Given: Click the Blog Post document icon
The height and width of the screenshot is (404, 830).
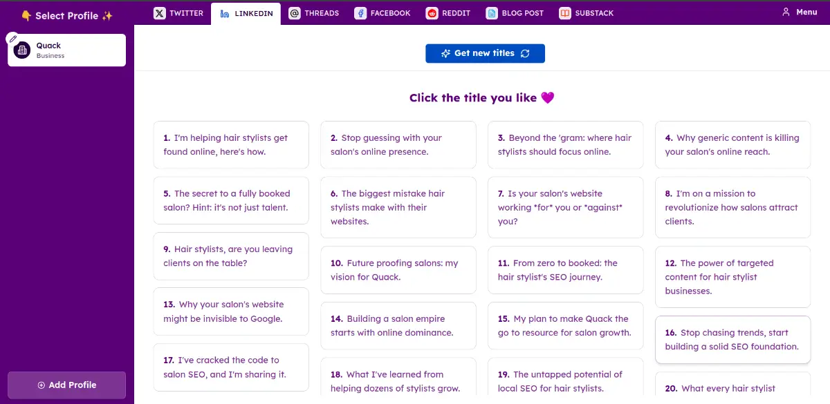Looking at the screenshot, I should tap(492, 13).
